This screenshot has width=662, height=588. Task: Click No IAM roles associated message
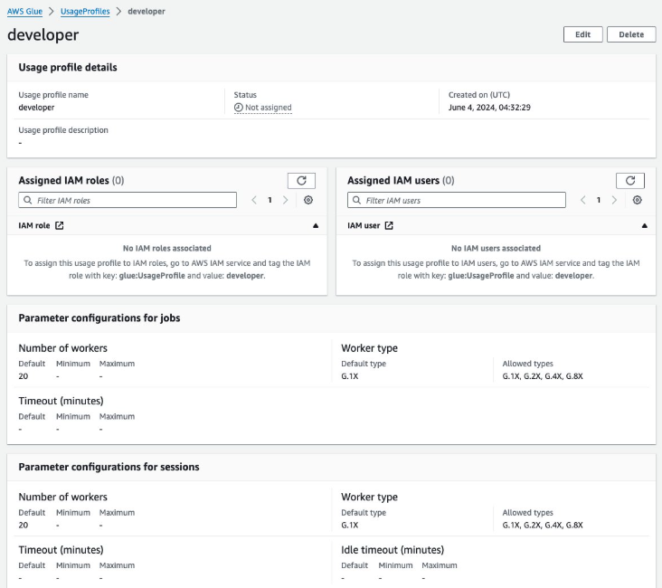coord(167,249)
